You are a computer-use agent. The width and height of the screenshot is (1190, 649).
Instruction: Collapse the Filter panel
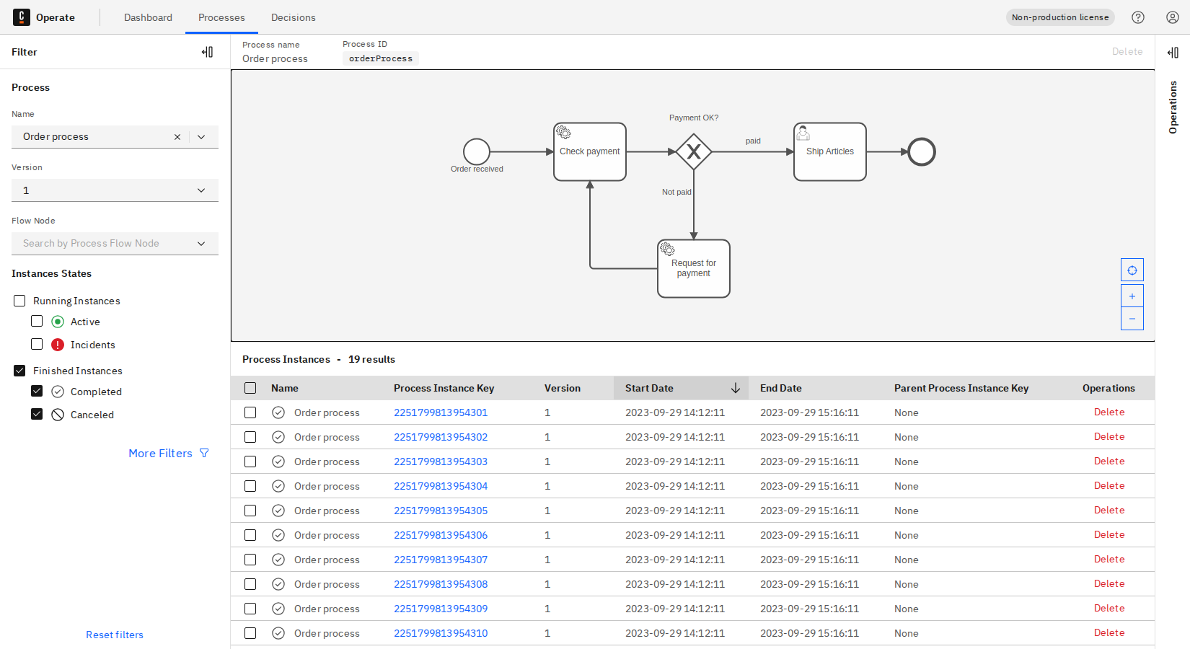[208, 51]
